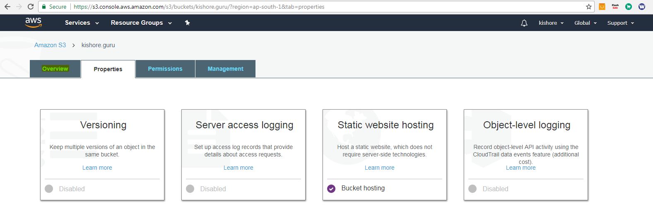Click the orange browser extension icon
The width and height of the screenshot is (653, 209).
[602, 7]
